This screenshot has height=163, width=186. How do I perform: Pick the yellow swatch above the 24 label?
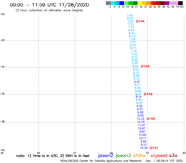[140, 3]
